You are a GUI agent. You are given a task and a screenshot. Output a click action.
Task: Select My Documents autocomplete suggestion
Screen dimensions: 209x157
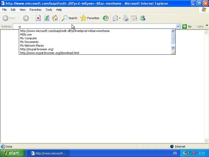(95, 42)
